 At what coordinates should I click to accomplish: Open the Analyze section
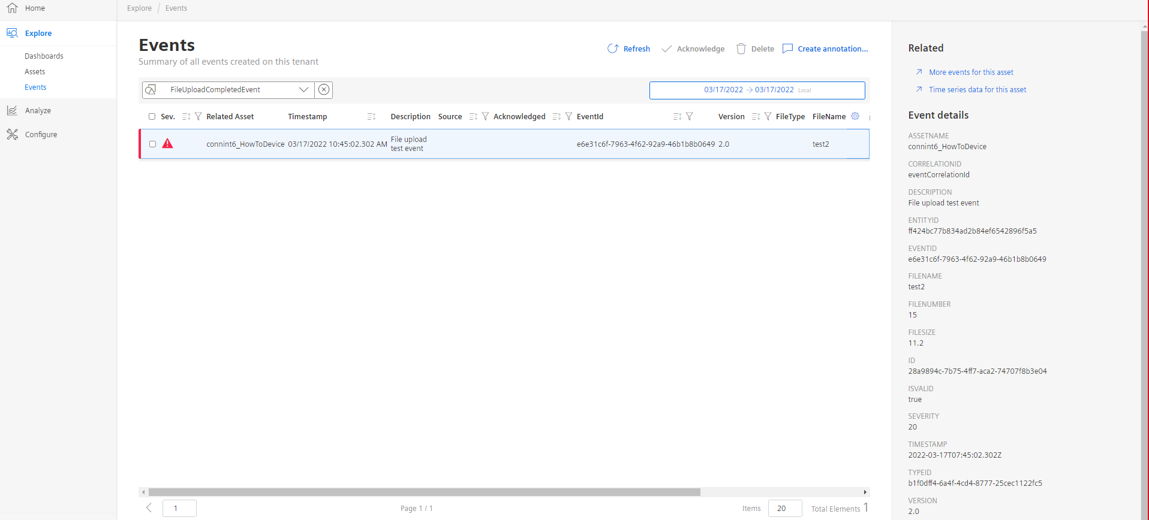(38, 111)
